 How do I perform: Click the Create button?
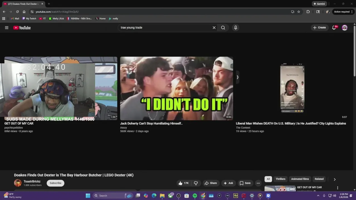[x=319, y=27]
